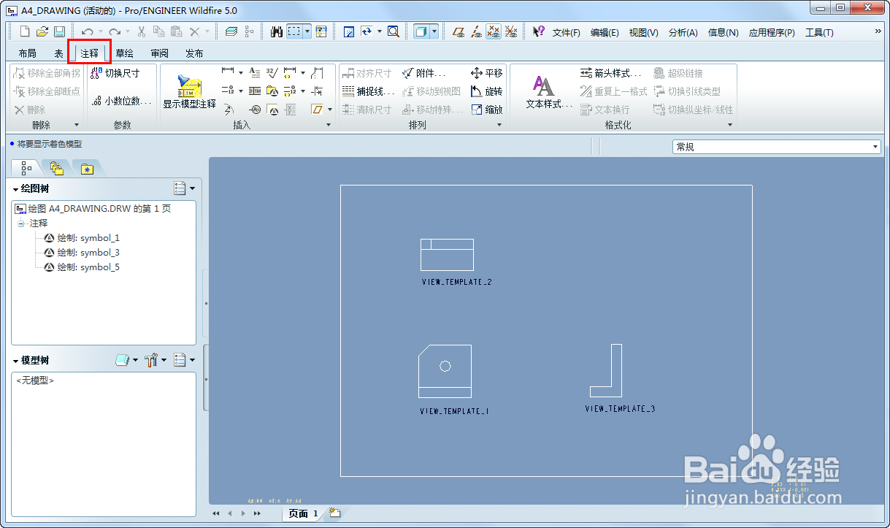Open the 文件(F) menu
This screenshot has width=890, height=528.
pyautogui.click(x=566, y=33)
